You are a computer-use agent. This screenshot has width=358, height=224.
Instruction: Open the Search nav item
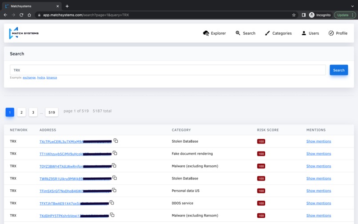(x=246, y=33)
